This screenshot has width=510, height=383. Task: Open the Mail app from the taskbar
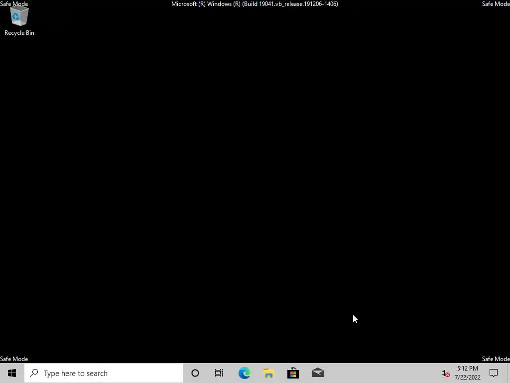click(318, 373)
